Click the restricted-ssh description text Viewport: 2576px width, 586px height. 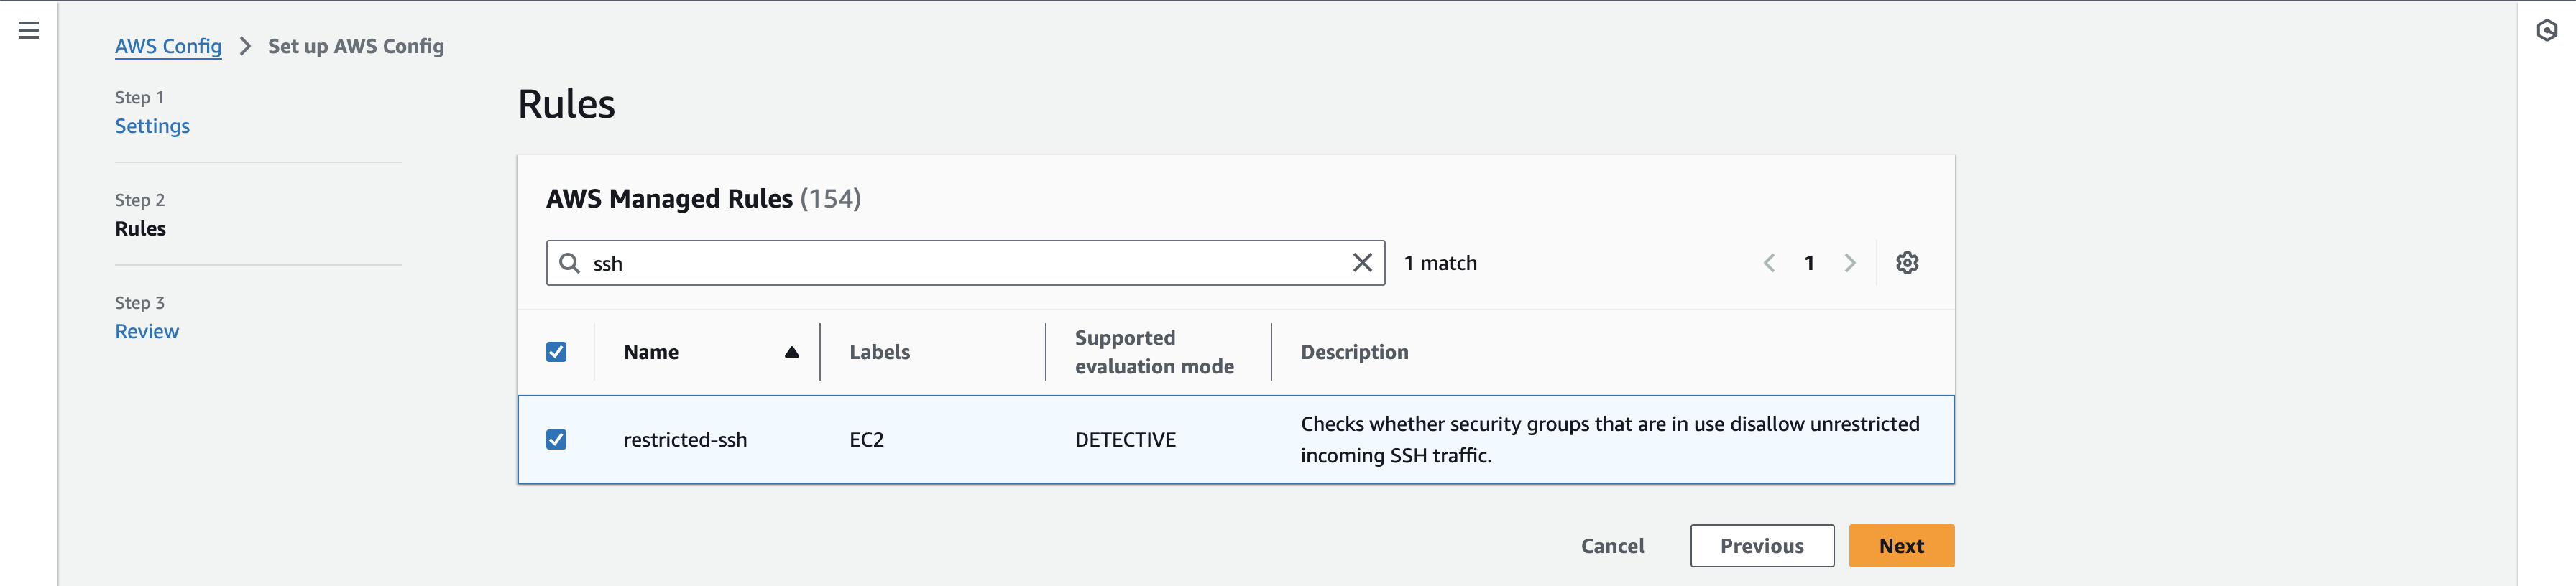[x=1610, y=440]
